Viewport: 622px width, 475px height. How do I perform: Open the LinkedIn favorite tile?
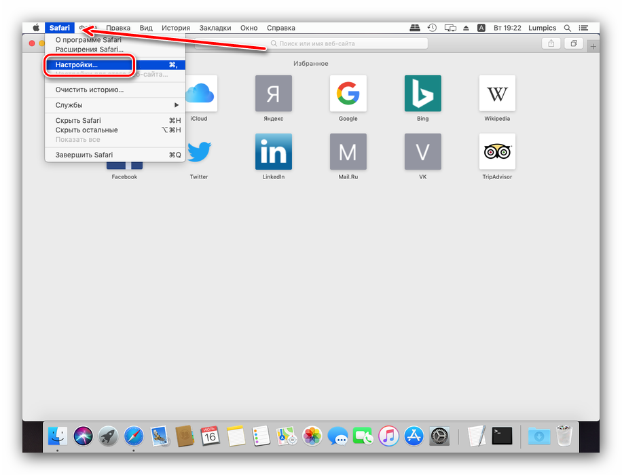pos(273,151)
